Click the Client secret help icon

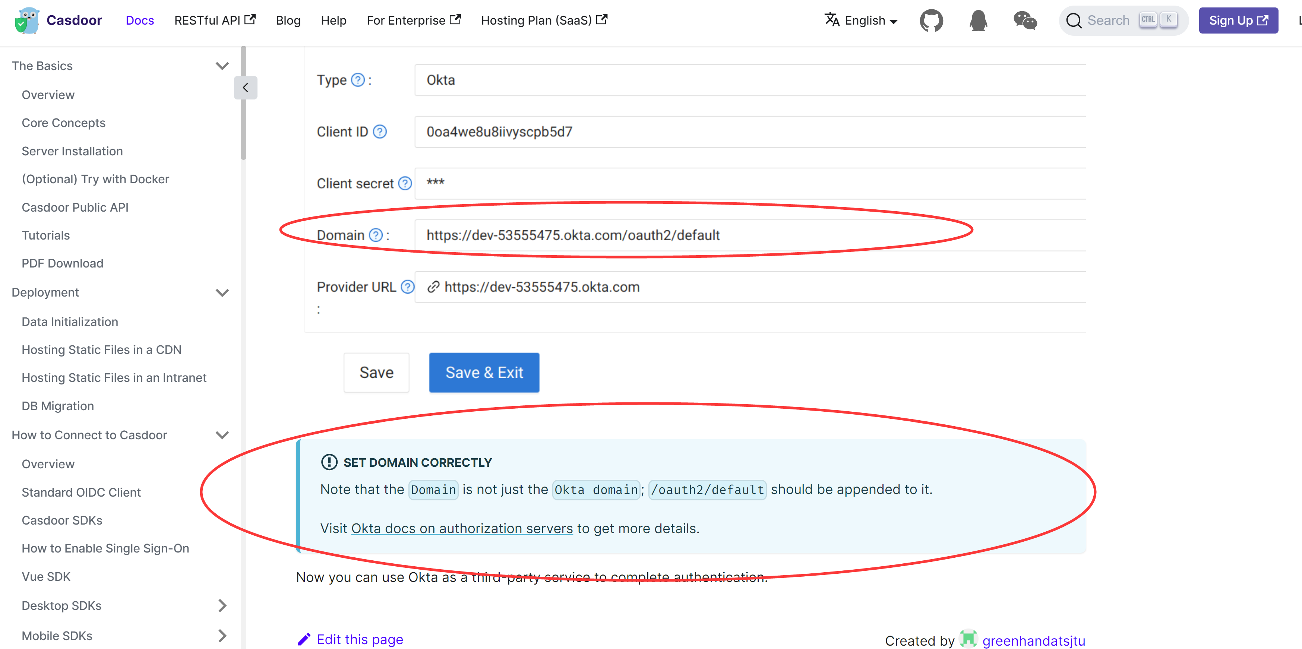point(404,183)
